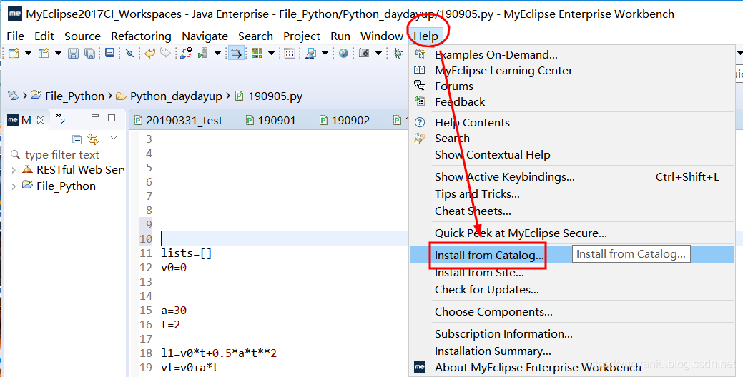743x377 pixels.
Task: Click the color palette window icon
Action: (x=290, y=53)
